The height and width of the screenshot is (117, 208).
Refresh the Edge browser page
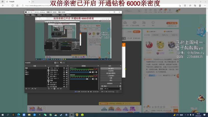coord(12,5)
